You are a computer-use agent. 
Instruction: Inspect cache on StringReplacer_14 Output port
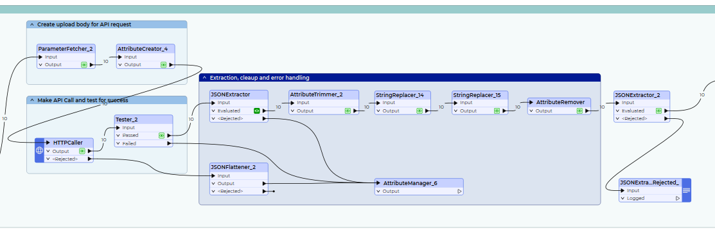(x=419, y=111)
